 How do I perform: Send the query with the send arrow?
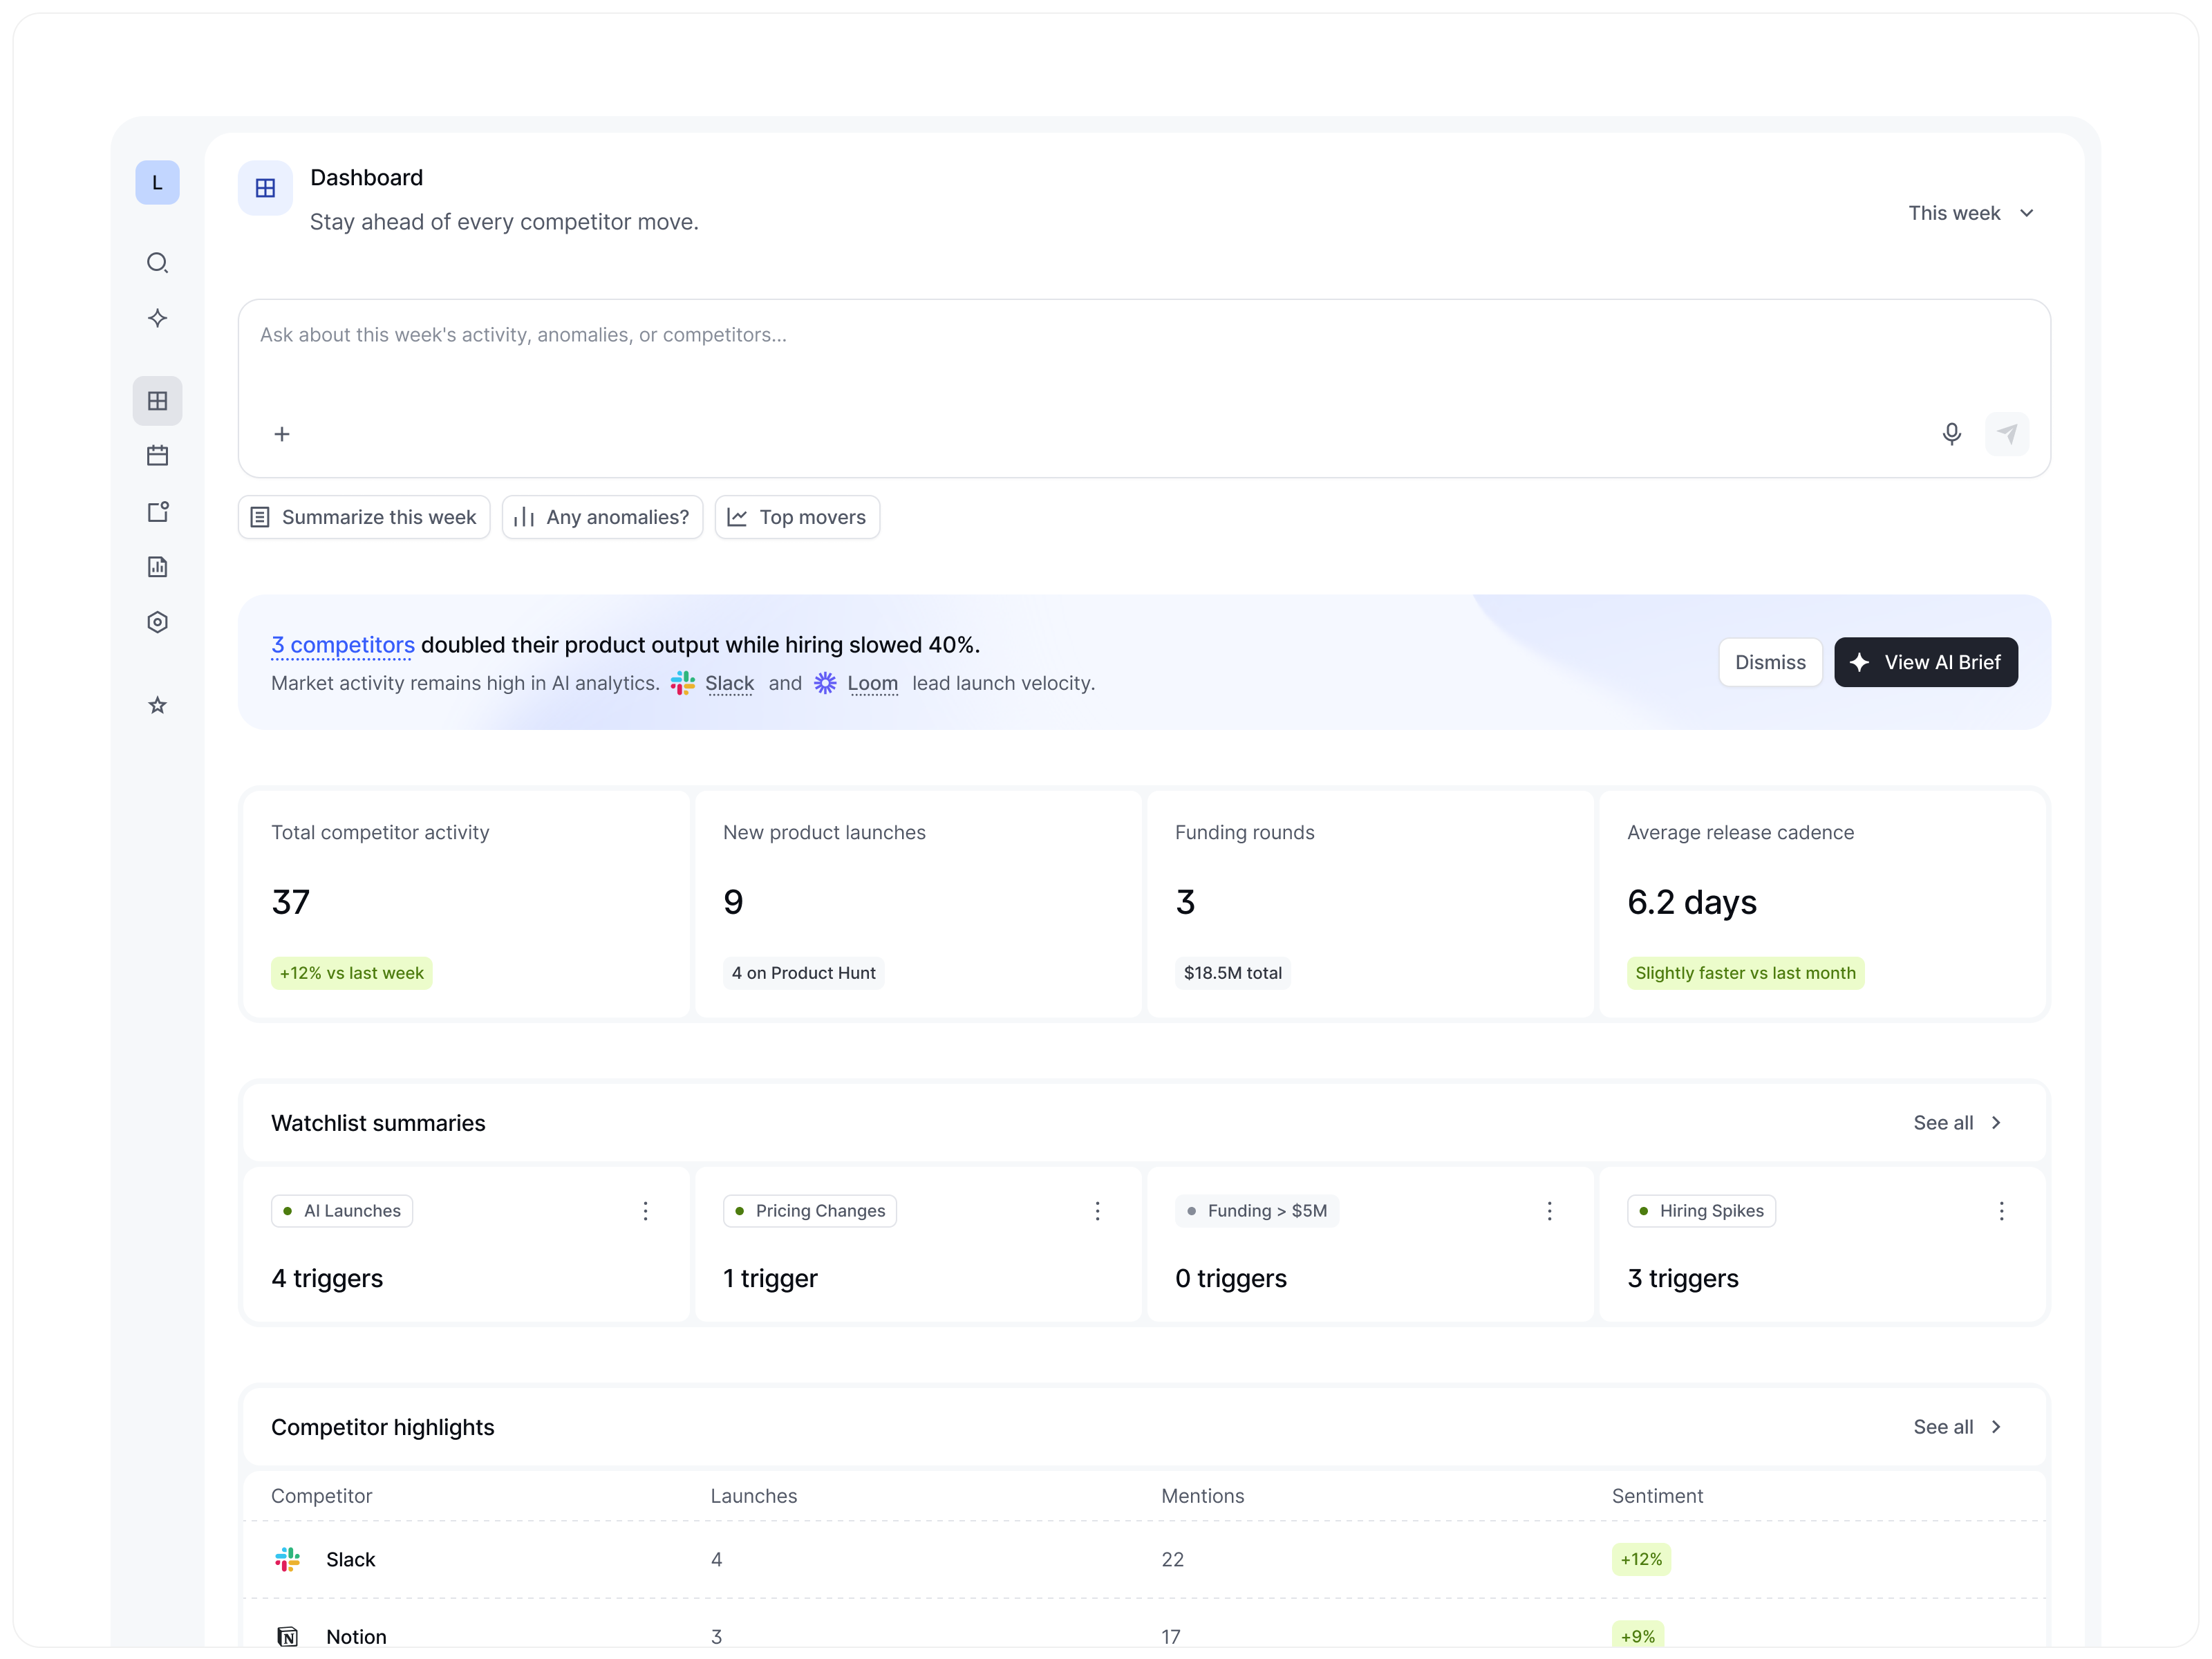[x=2008, y=434]
